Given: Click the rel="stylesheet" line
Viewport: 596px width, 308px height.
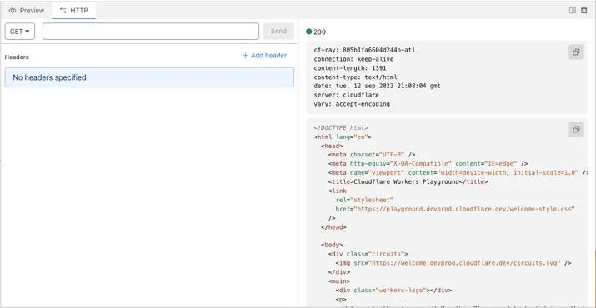Looking at the screenshot, I should pyautogui.click(x=364, y=200).
